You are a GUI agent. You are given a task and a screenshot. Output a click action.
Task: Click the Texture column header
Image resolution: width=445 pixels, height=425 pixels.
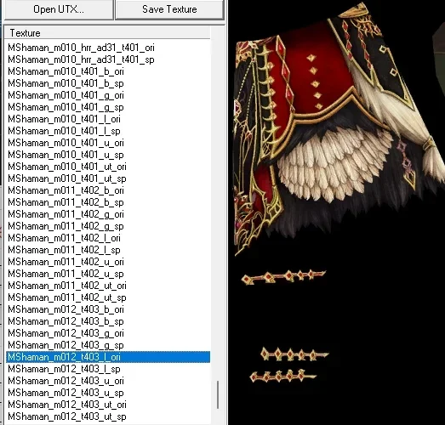coord(107,33)
